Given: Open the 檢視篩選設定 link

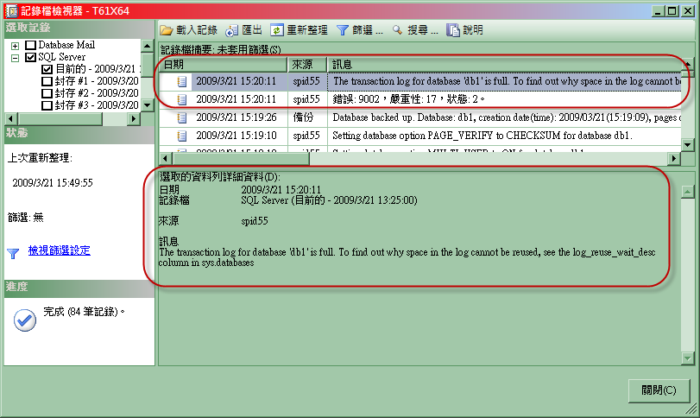Looking at the screenshot, I should 59,250.
